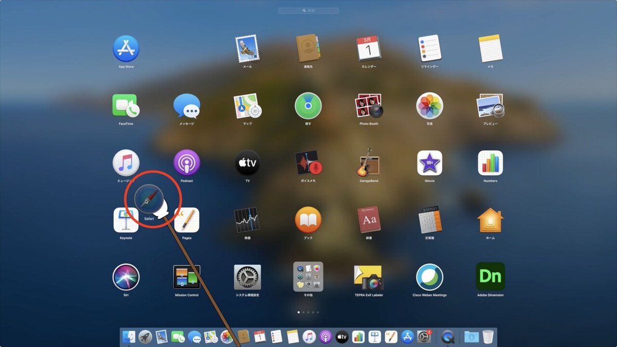Jump to the last Launchpad page dot
Image resolution: width=617 pixels, height=347 pixels.
point(318,312)
